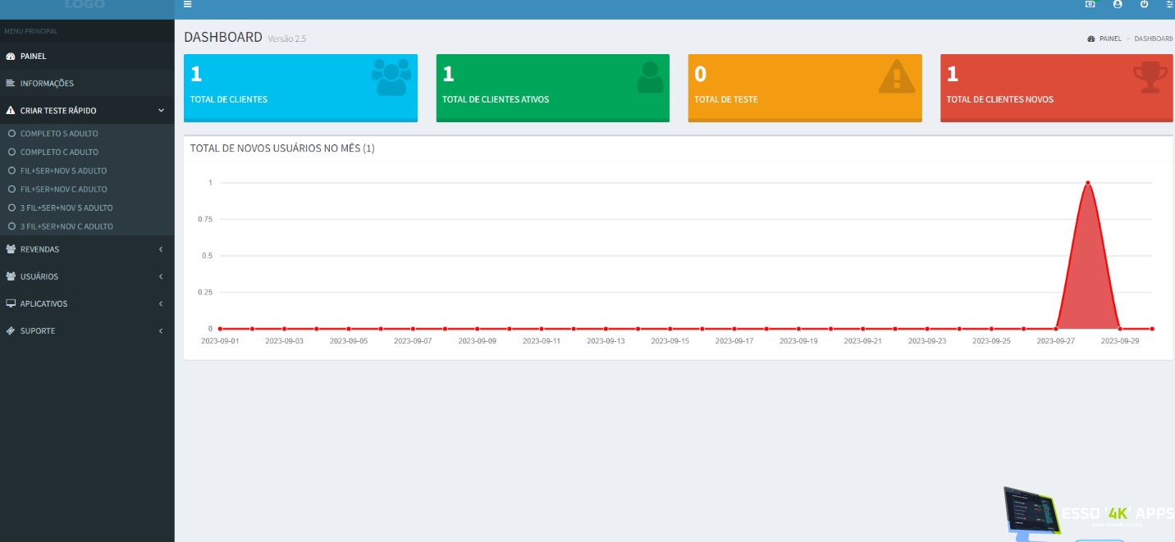
Task: Click the LOGO link in the header
Action: (x=85, y=5)
